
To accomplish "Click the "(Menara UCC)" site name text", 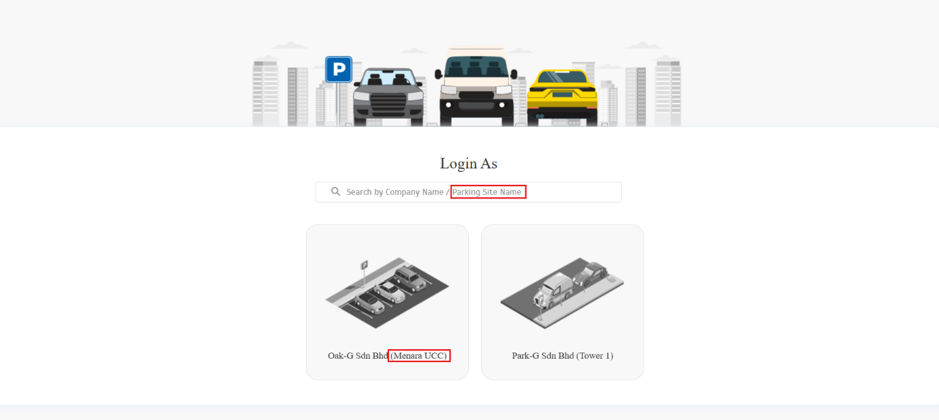I will click(419, 356).
